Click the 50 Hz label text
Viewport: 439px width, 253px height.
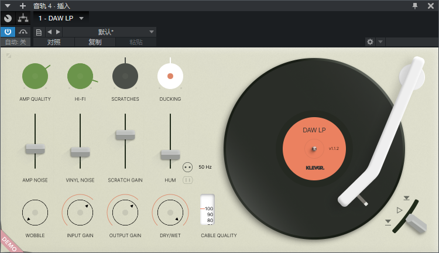pos(205,167)
